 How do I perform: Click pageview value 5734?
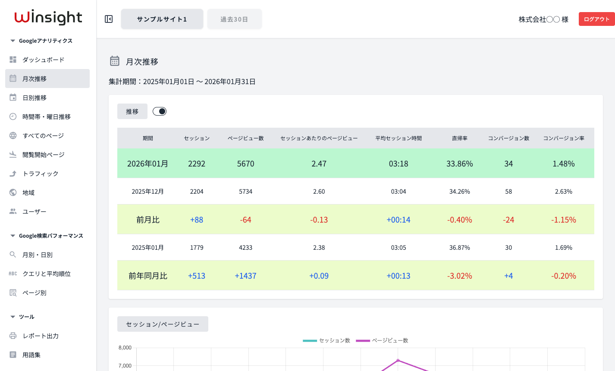[246, 192]
